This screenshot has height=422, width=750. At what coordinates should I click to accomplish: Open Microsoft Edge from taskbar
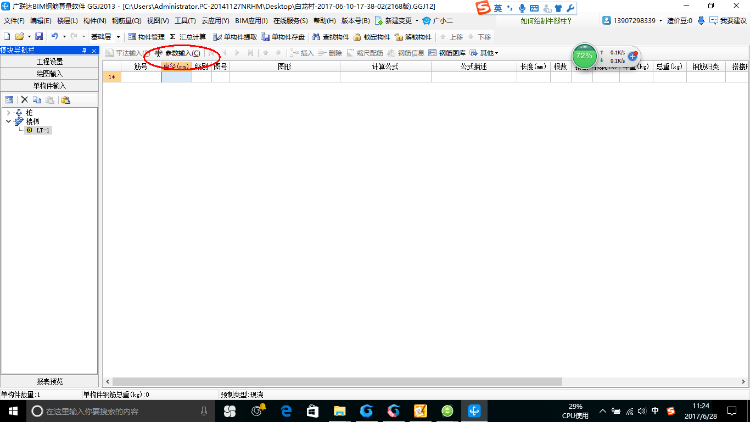click(286, 411)
